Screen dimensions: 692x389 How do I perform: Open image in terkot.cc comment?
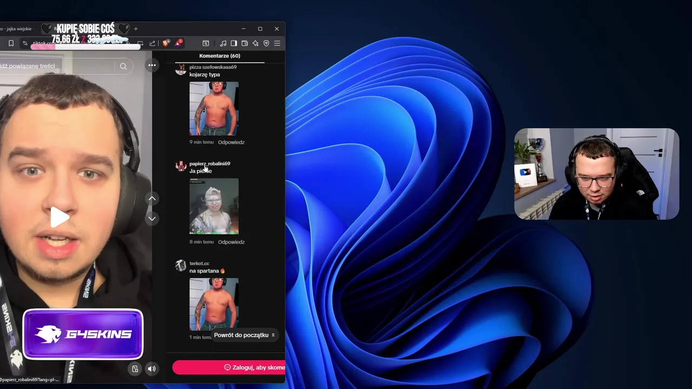[214, 304]
